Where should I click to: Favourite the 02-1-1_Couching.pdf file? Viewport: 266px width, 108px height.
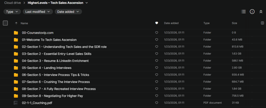(x=156, y=103)
